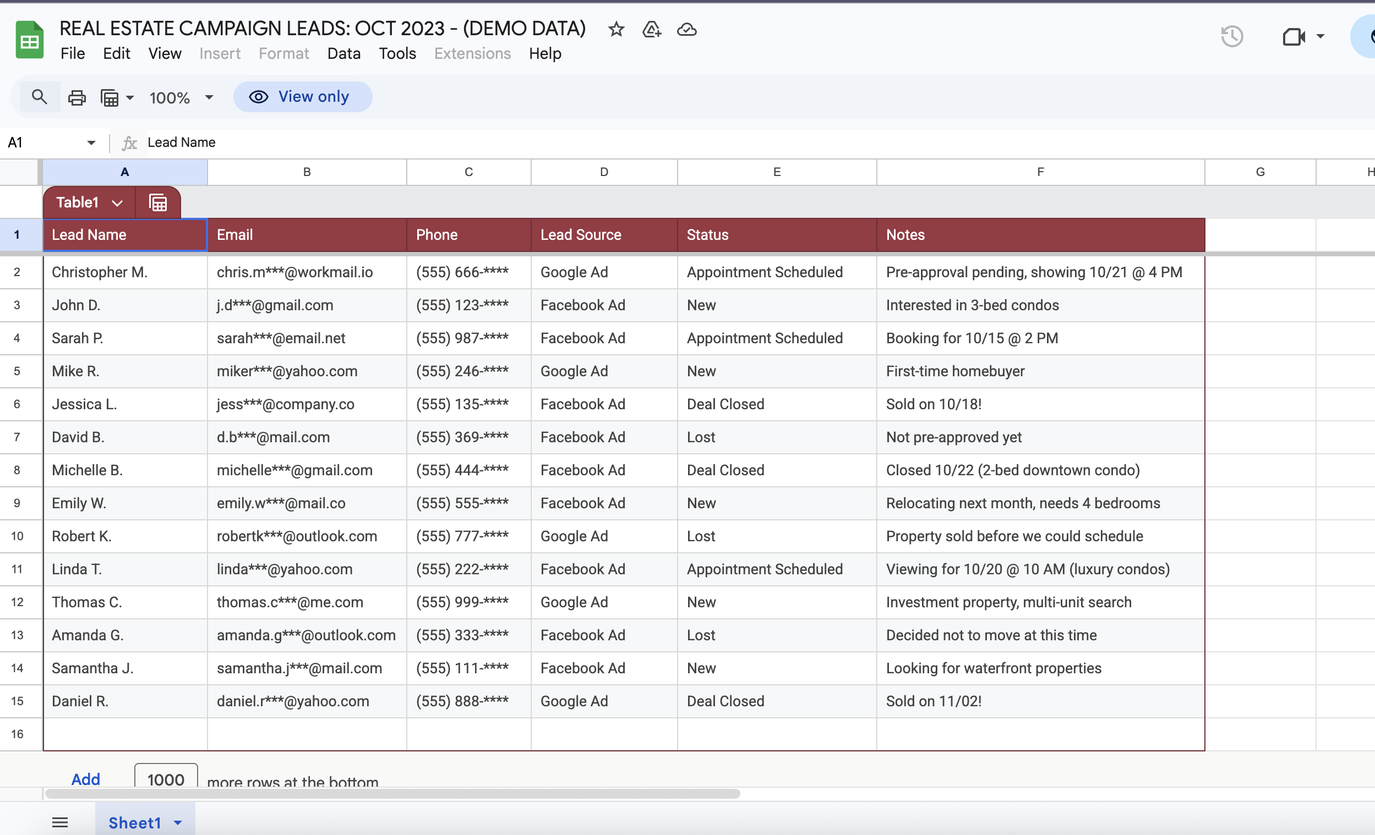This screenshot has height=835, width=1375.
Task: Select cell Samantha J.
Action: [125, 668]
